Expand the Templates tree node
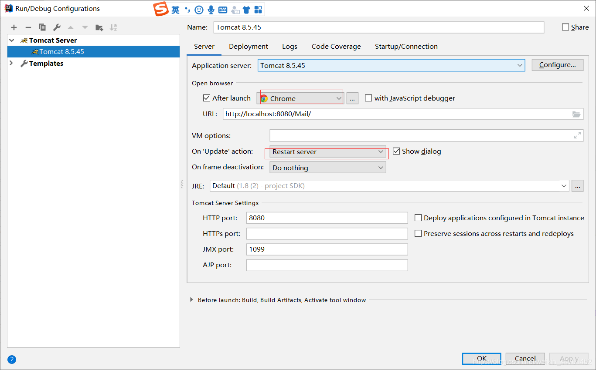 pos(12,63)
